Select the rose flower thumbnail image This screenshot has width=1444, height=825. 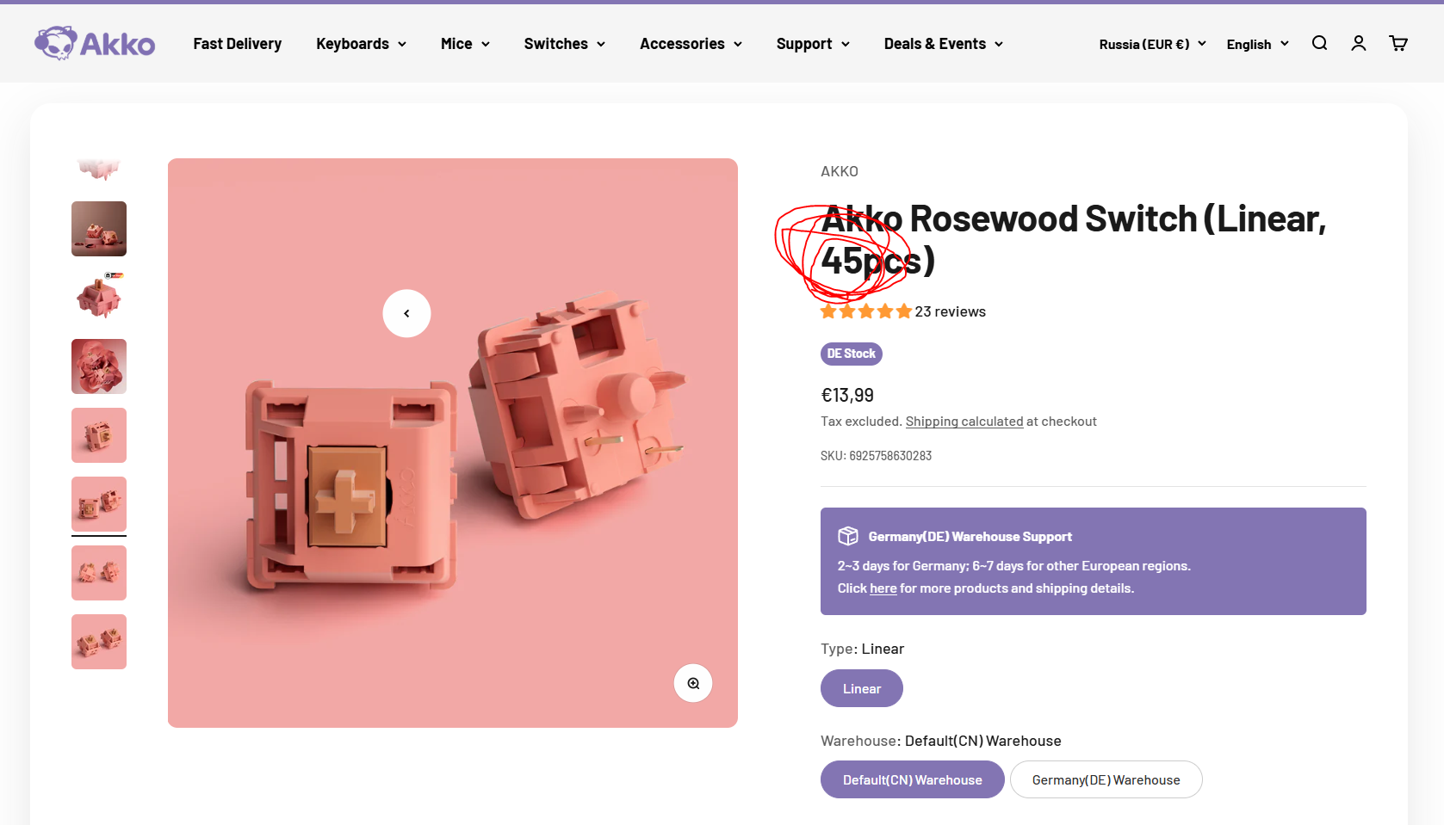(99, 366)
